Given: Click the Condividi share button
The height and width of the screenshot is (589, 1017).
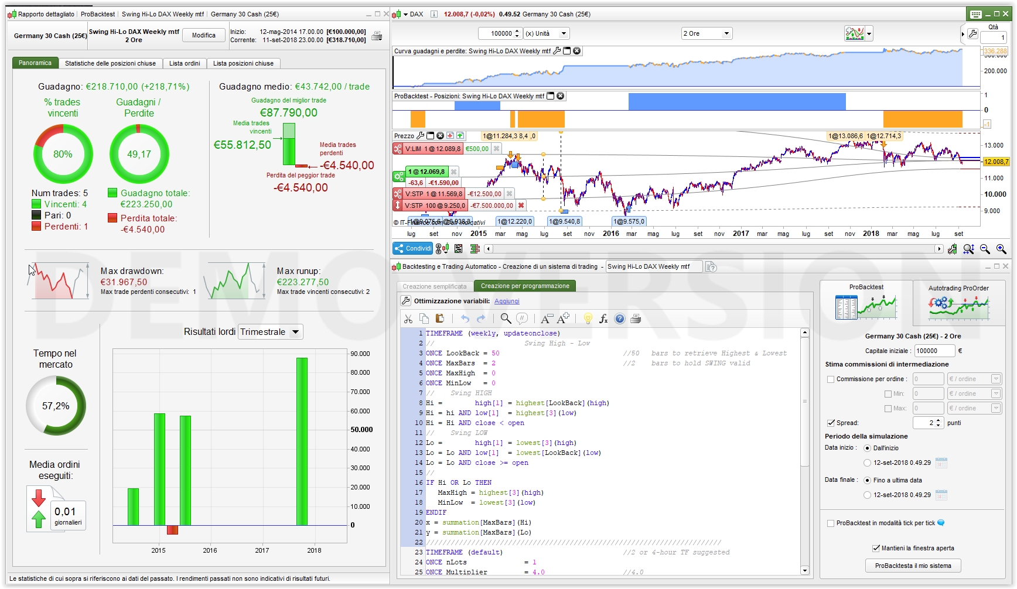Looking at the screenshot, I should (x=412, y=248).
